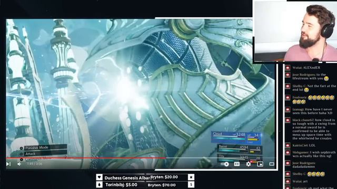The image size is (337, 189).
Task: Select the 'LOL' chat message
Action: (304, 145)
